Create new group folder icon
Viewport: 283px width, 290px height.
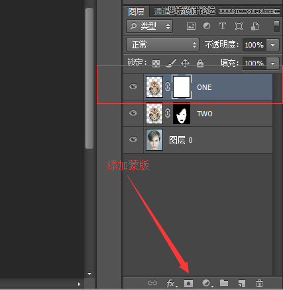click(x=224, y=283)
